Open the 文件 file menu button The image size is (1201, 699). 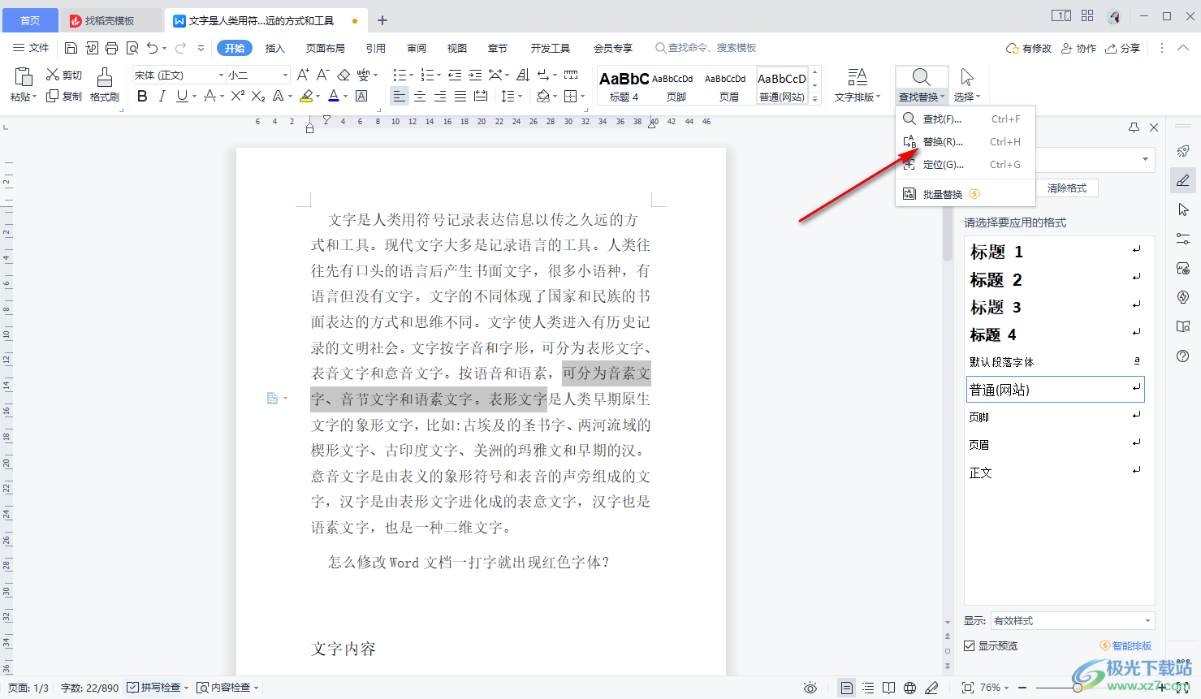tap(31, 48)
